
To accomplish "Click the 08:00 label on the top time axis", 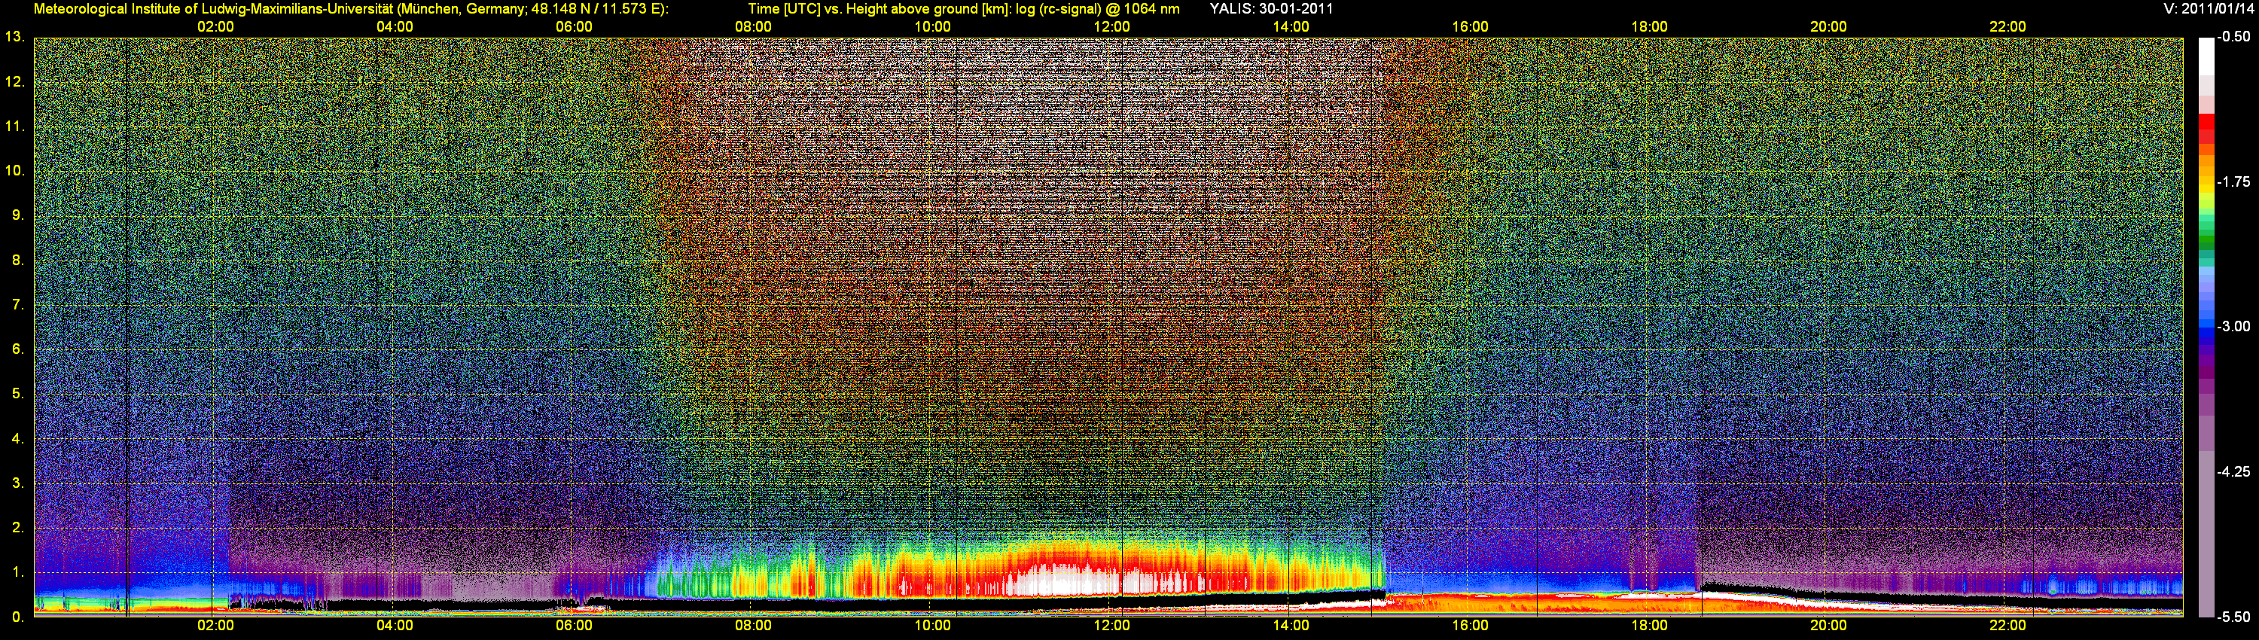I will point(753,26).
